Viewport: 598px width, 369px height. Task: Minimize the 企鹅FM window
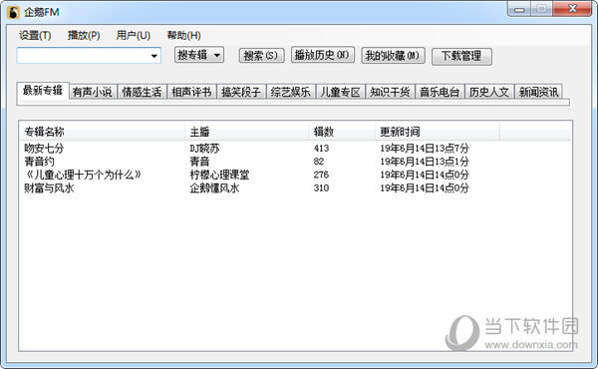pyautogui.click(x=519, y=9)
